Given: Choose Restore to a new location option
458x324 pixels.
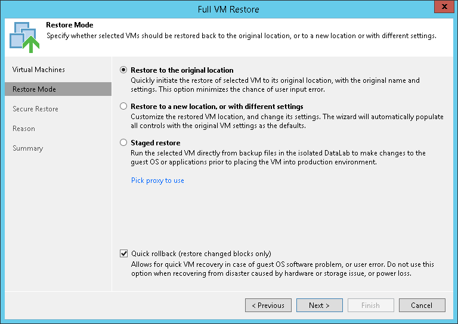Looking at the screenshot, I should [x=124, y=107].
